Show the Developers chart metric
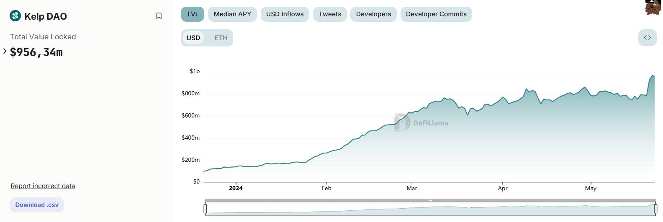663x222 pixels. pyautogui.click(x=373, y=14)
